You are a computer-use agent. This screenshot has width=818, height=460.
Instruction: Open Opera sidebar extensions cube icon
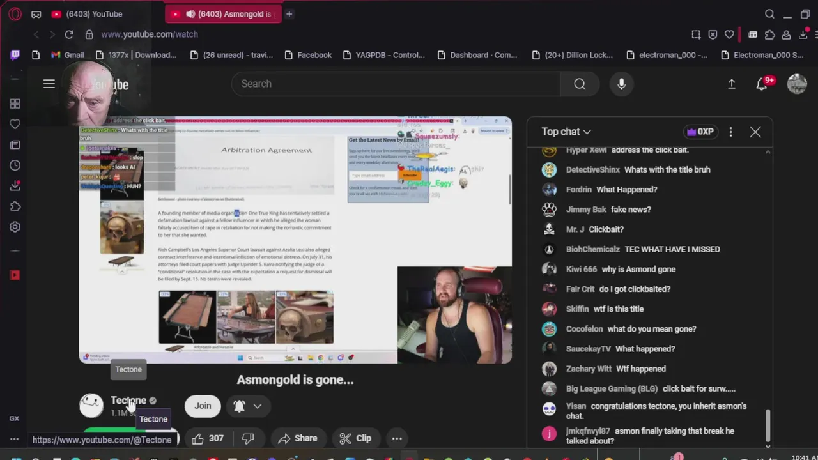[x=15, y=206]
